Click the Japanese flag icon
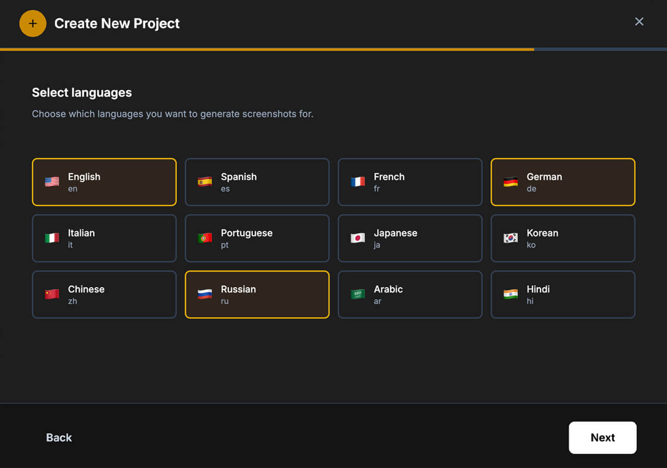This screenshot has width=667, height=468. tap(357, 238)
